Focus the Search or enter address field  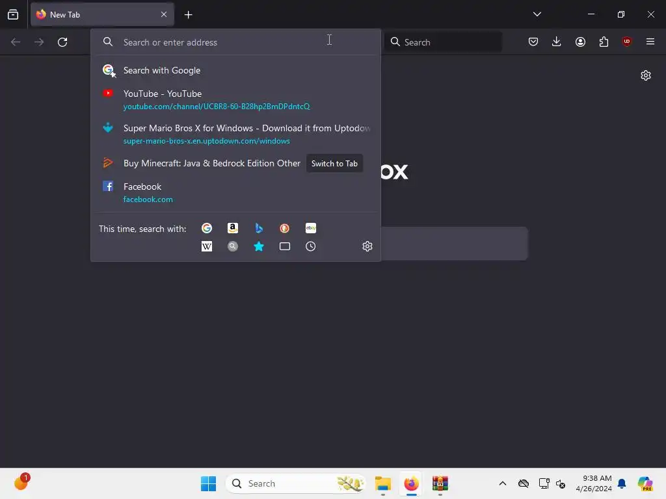pyautogui.click(x=235, y=42)
